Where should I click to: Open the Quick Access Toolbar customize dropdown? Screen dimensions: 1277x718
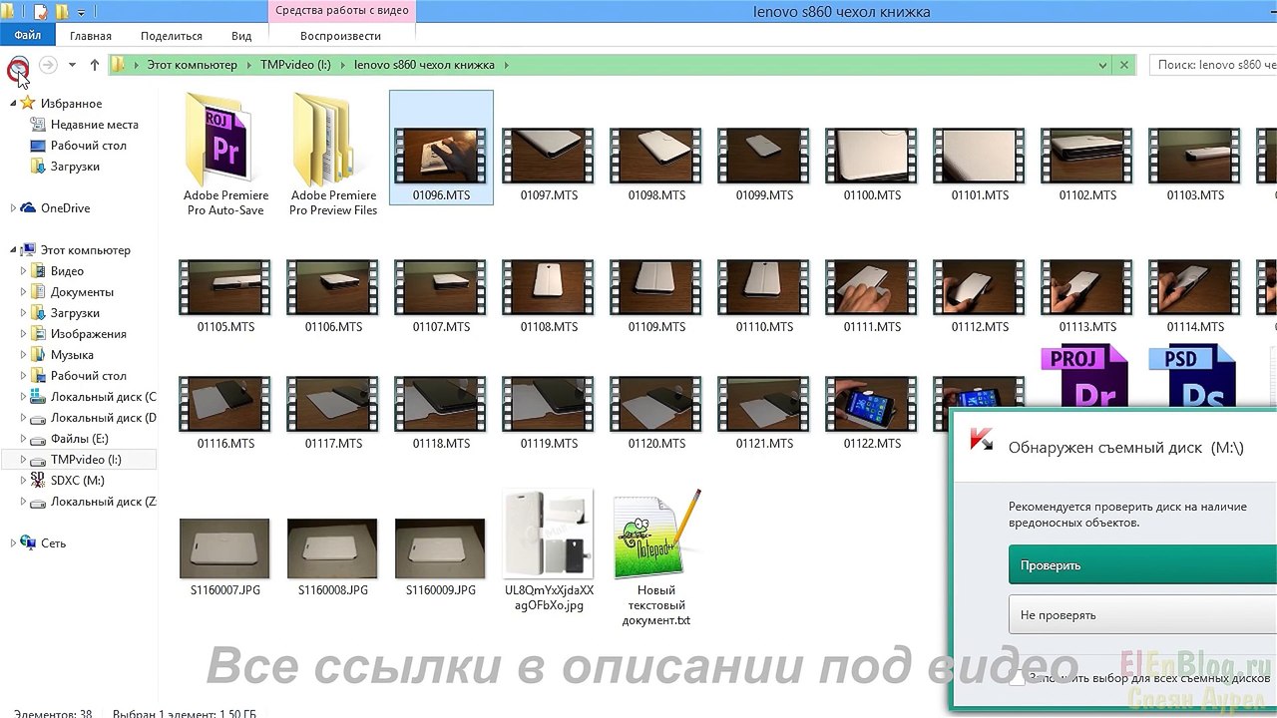pyautogui.click(x=81, y=13)
